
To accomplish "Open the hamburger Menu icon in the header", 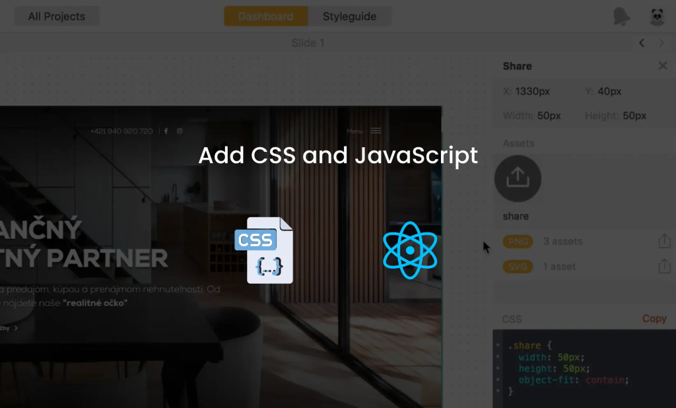I will [376, 130].
